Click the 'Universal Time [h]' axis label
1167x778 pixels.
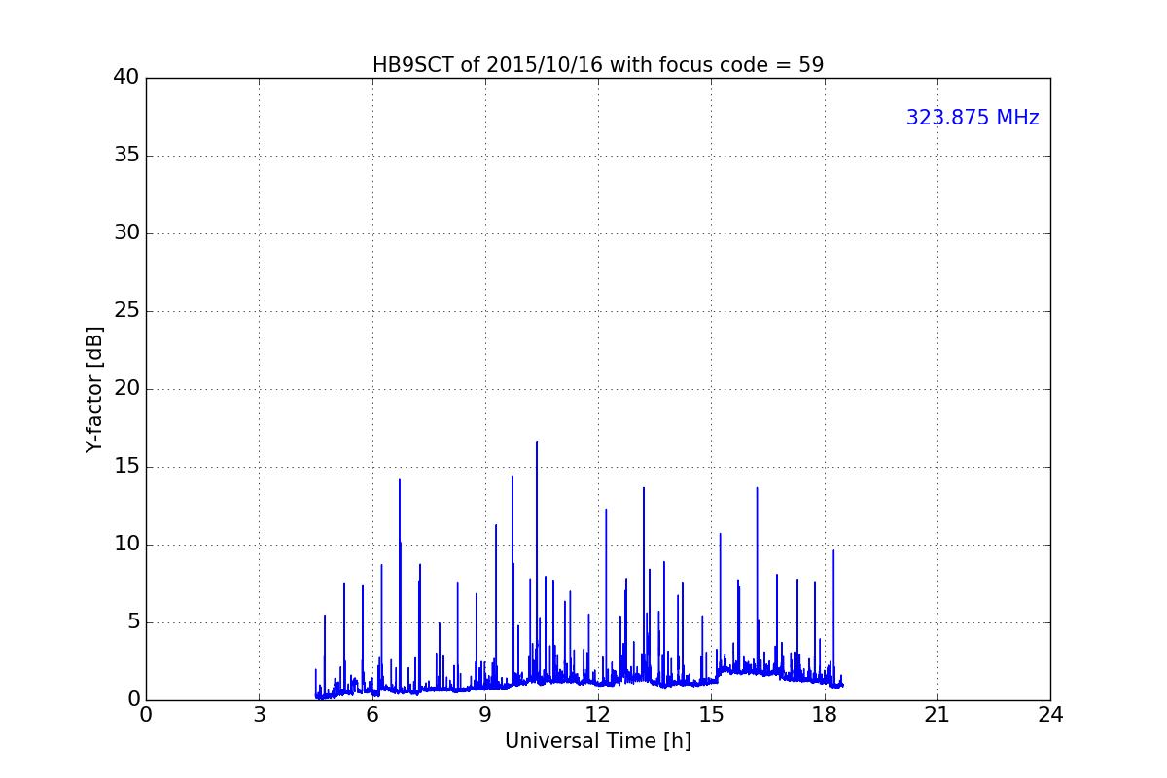point(598,741)
